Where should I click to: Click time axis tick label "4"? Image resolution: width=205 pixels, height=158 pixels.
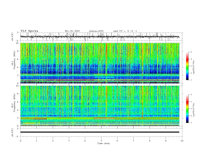coord(85,141)
